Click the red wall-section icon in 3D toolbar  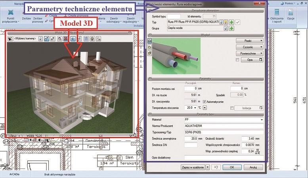(x=66, y=39)
